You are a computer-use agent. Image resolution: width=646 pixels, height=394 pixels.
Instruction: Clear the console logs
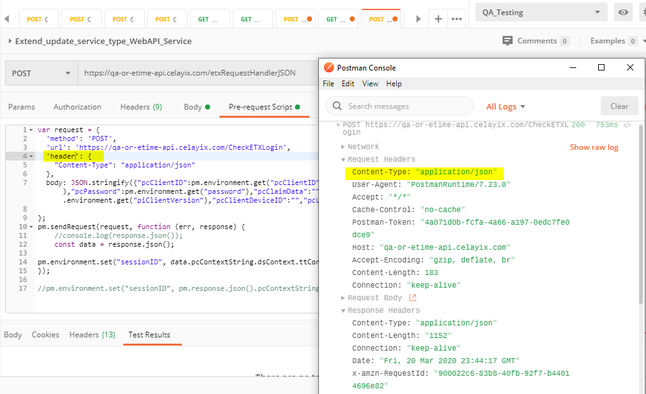(x=619, y=106)
